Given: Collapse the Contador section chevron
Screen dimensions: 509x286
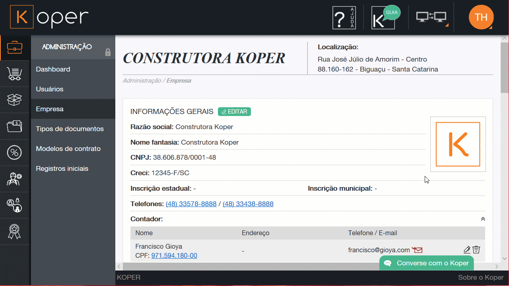Looking at the screenshot, I should pyautogui.click(x=483, y=219).
